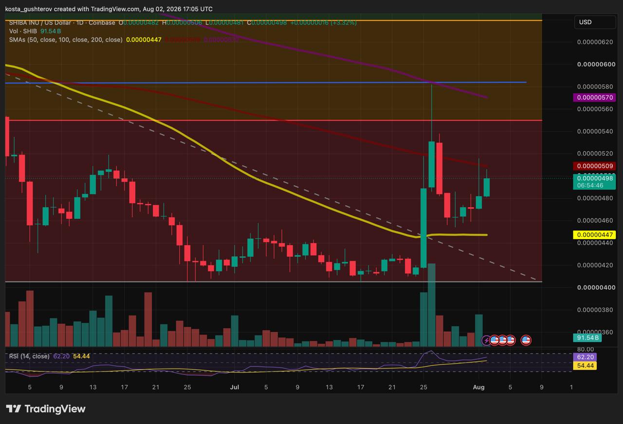
Task: Click the teal 0.00000498 current price label
Action: [x=595, y=178]
